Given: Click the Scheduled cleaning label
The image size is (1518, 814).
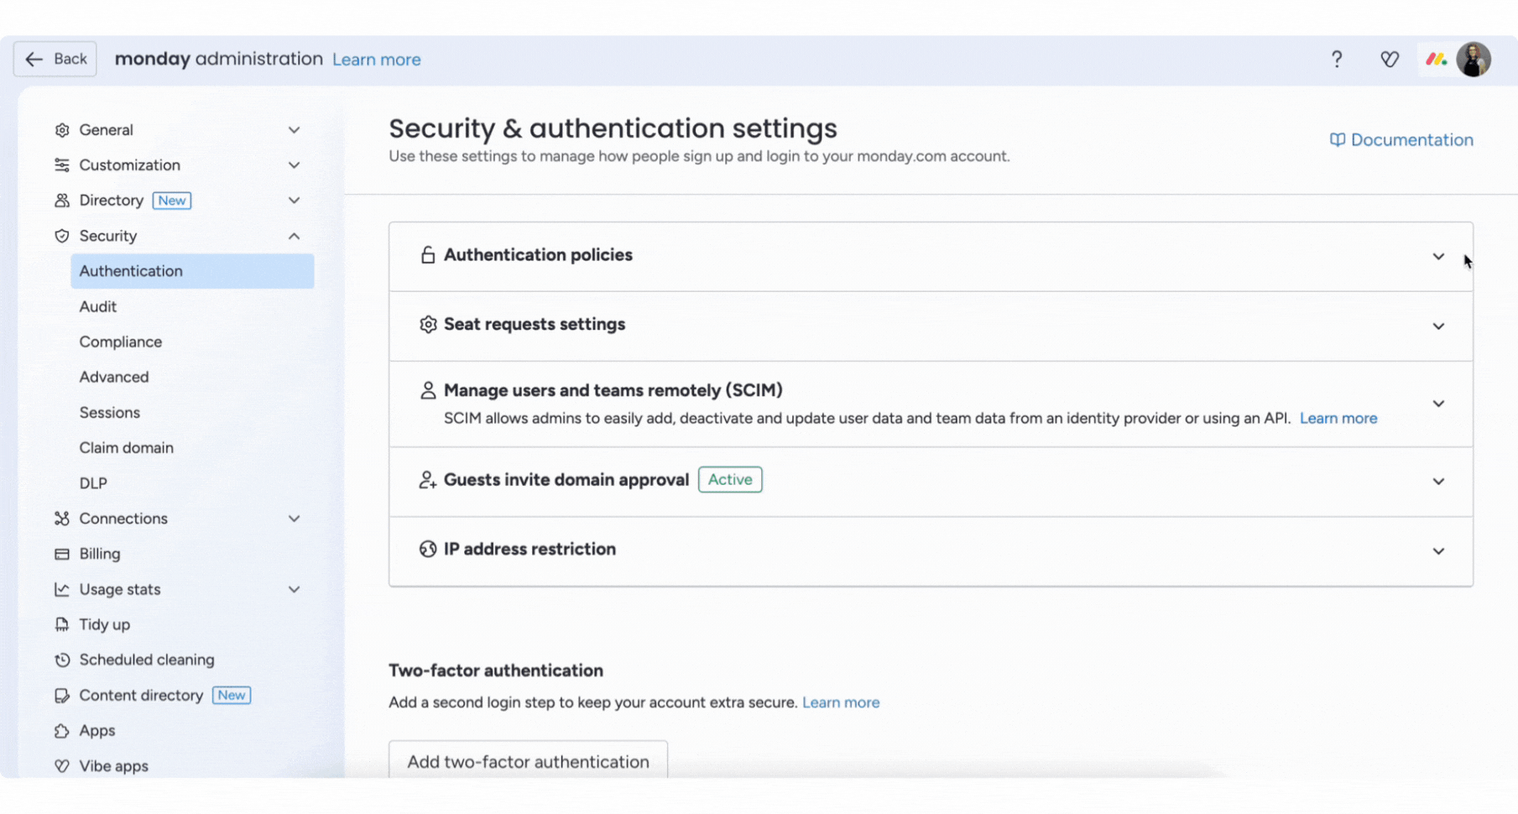Looking at the screenshot, I should pyautogui.click(x=147, y=660).
